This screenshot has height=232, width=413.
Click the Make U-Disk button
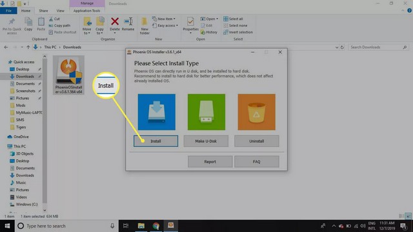[x=206, y=141]
